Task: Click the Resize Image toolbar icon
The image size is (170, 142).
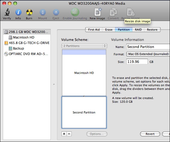Action: [x=131, y=12]
